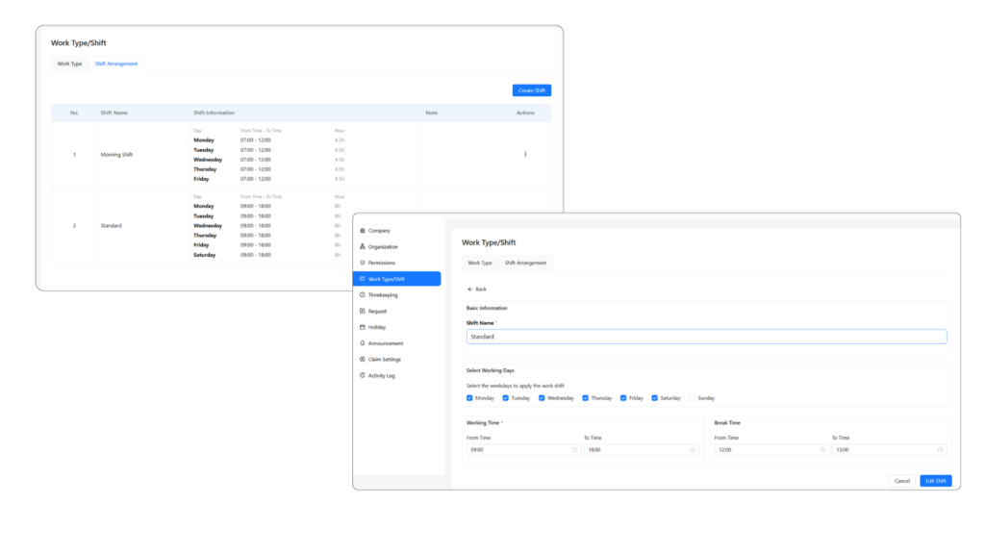Click the Create Shift button

(532, 90)
